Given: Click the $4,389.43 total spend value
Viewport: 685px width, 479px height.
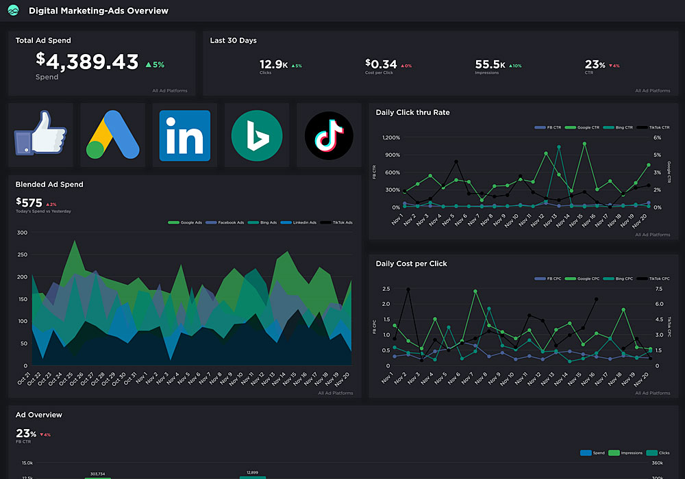Looking at the screenshot, I should coord(87,62).
